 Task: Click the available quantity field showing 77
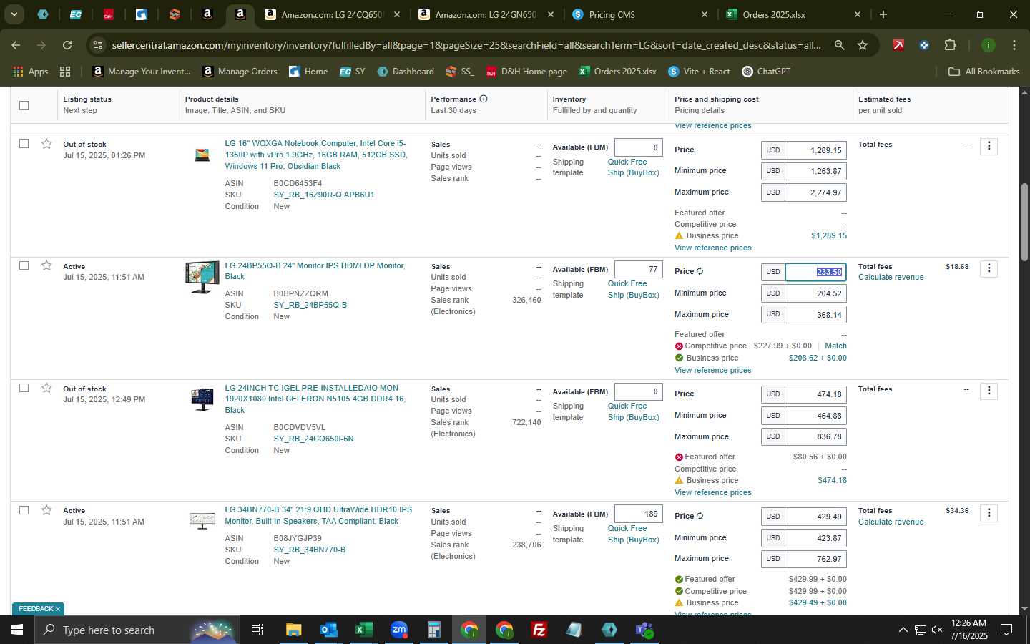tap(638, 269)
